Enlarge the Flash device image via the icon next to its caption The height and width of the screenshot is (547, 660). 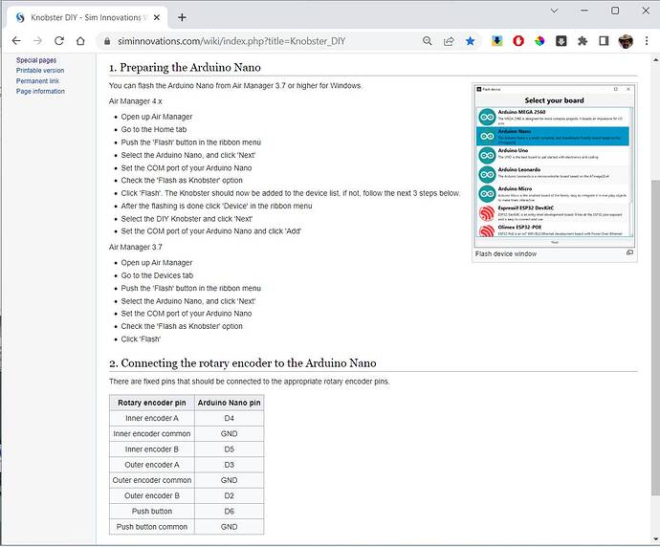point(629,252)
